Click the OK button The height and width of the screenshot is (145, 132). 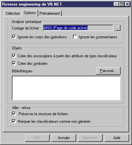pos(37,138)
